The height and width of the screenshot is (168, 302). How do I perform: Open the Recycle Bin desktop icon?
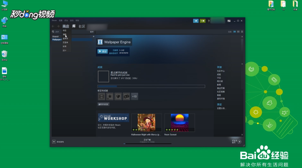[5, 55]
